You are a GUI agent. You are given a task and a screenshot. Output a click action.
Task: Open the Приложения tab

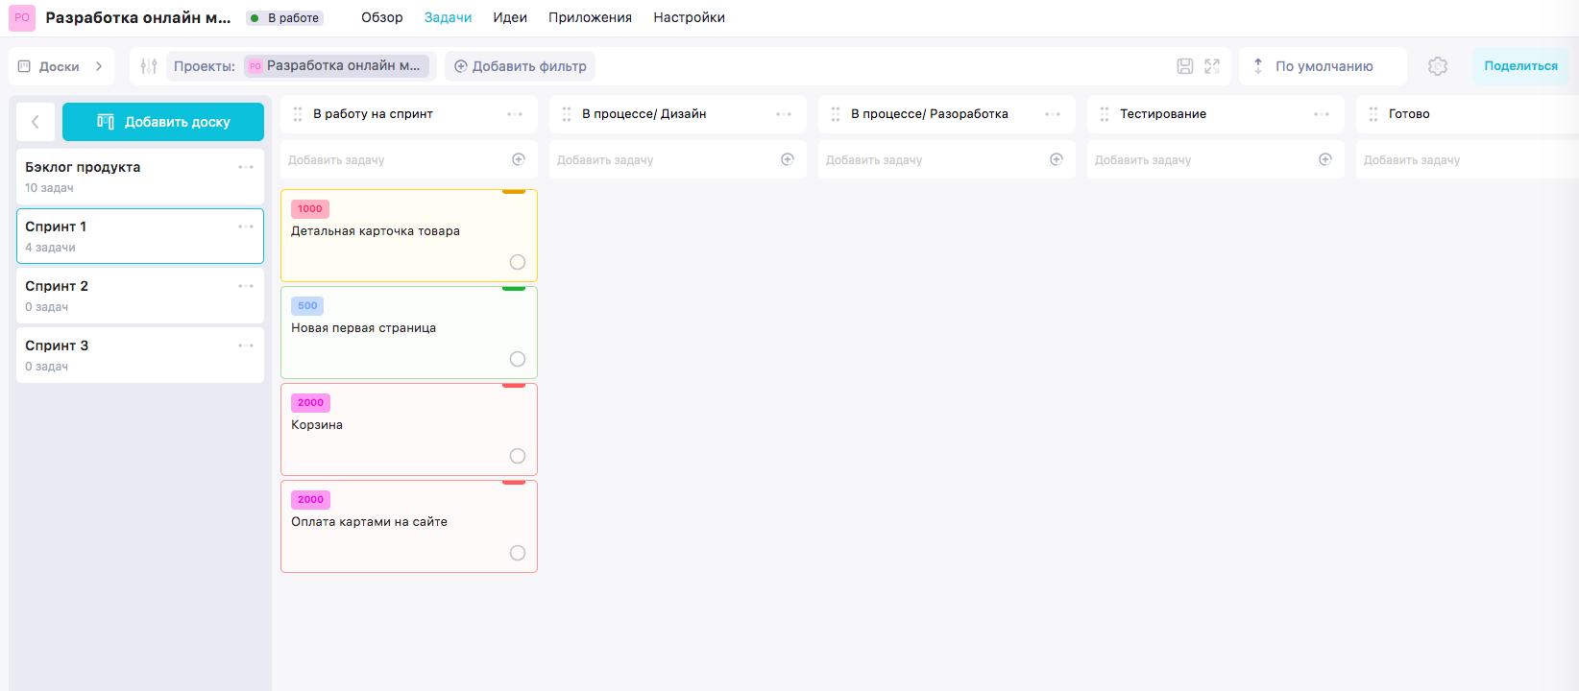coord(591,17)
